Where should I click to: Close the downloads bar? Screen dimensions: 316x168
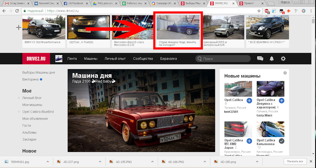pos(311,161)
